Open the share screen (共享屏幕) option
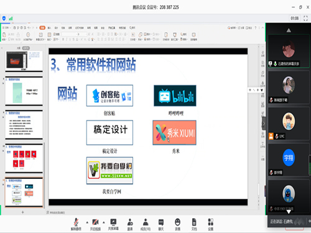The height and width of the screenshot is (233, 311). click(113, 224)
